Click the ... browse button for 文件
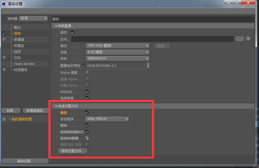This screenshot has height=168, width=259. [240, 39]
